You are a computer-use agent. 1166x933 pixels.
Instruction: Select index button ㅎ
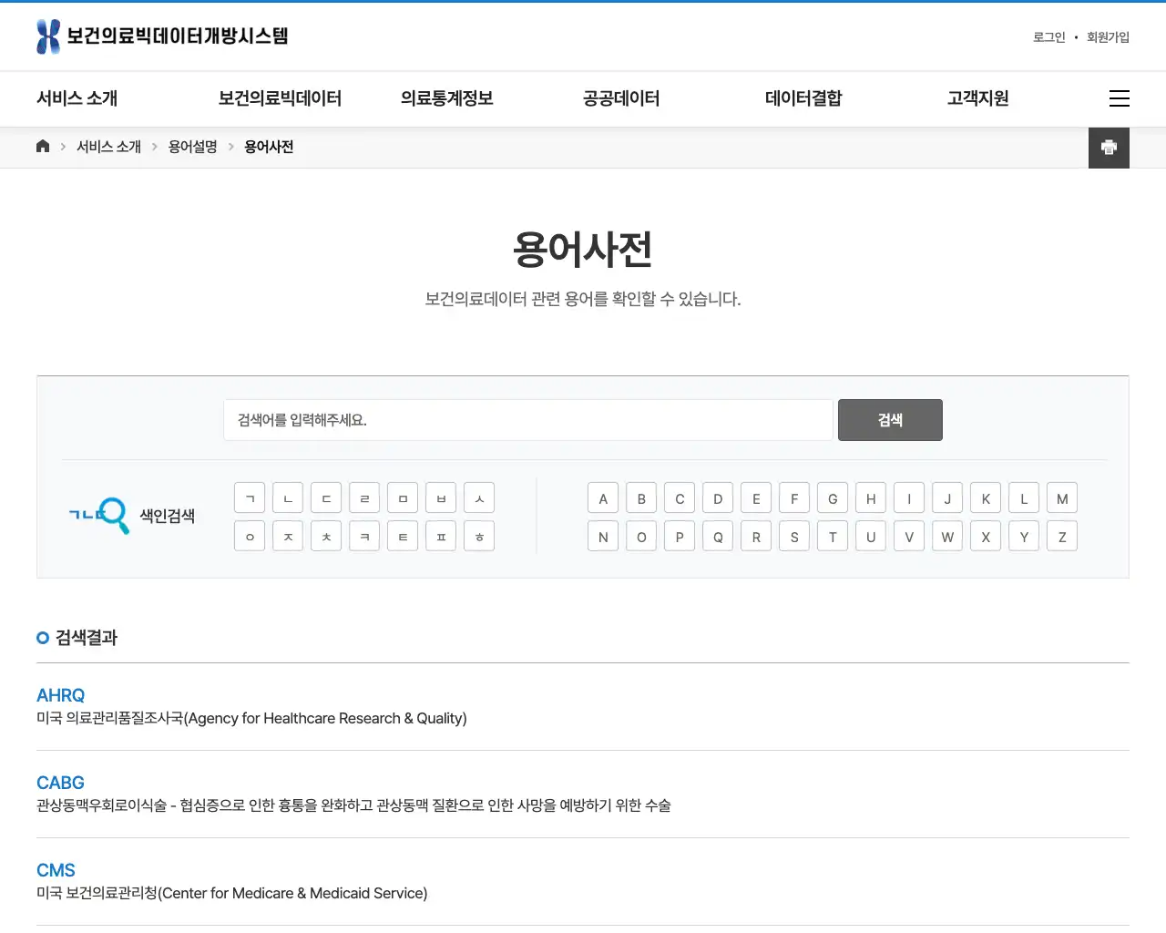click(479, 537)
